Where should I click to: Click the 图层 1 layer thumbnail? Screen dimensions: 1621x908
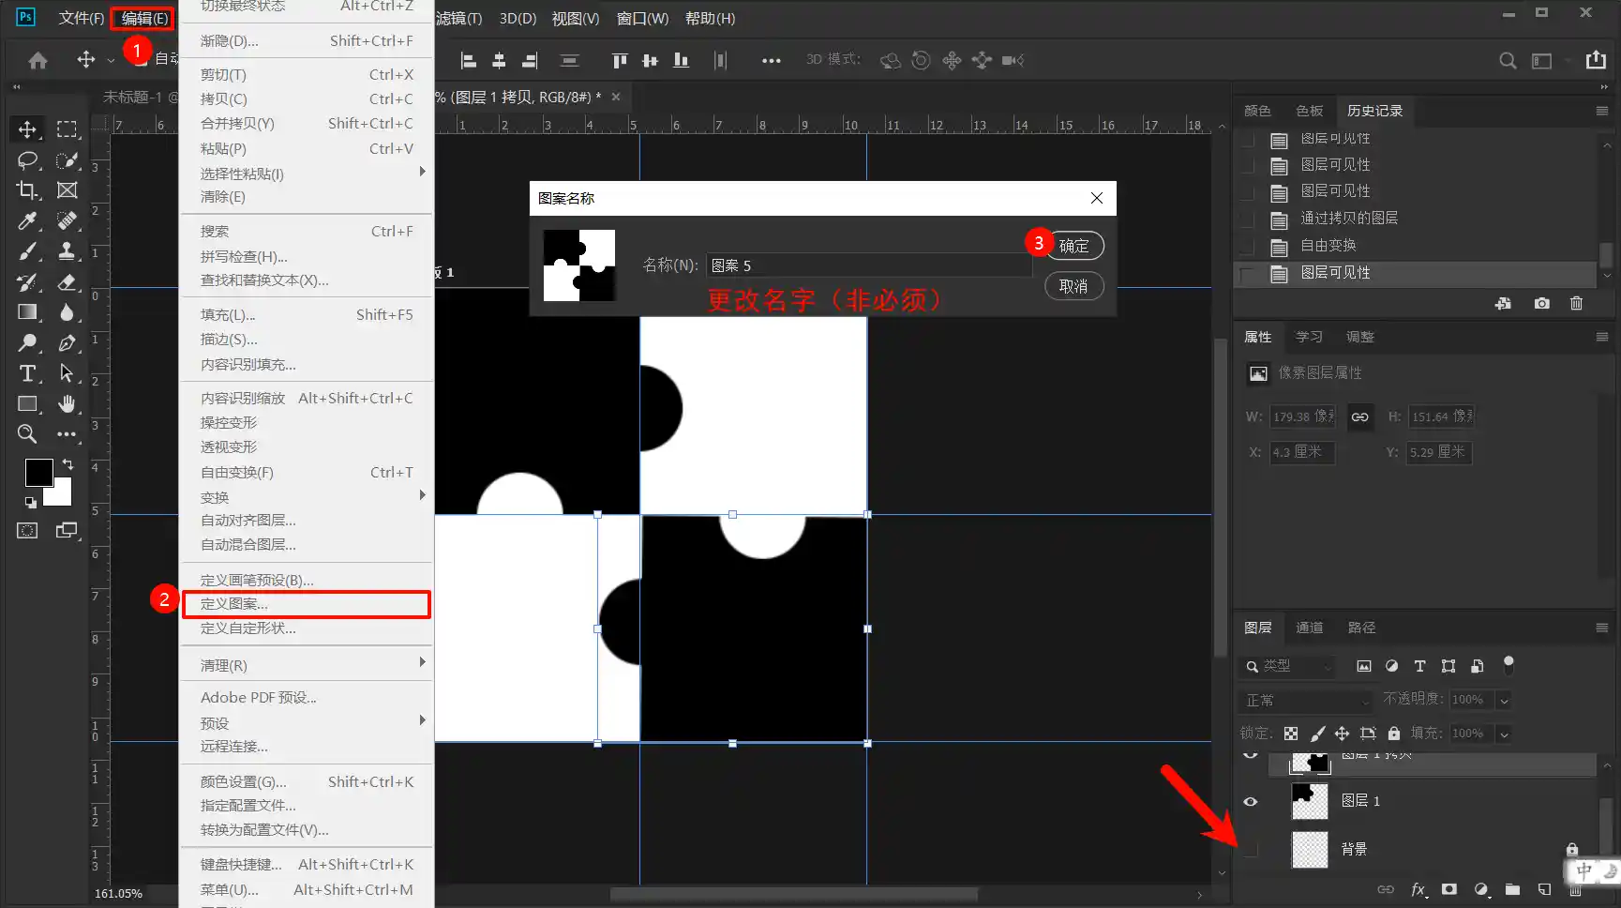tap(1309, 801)
